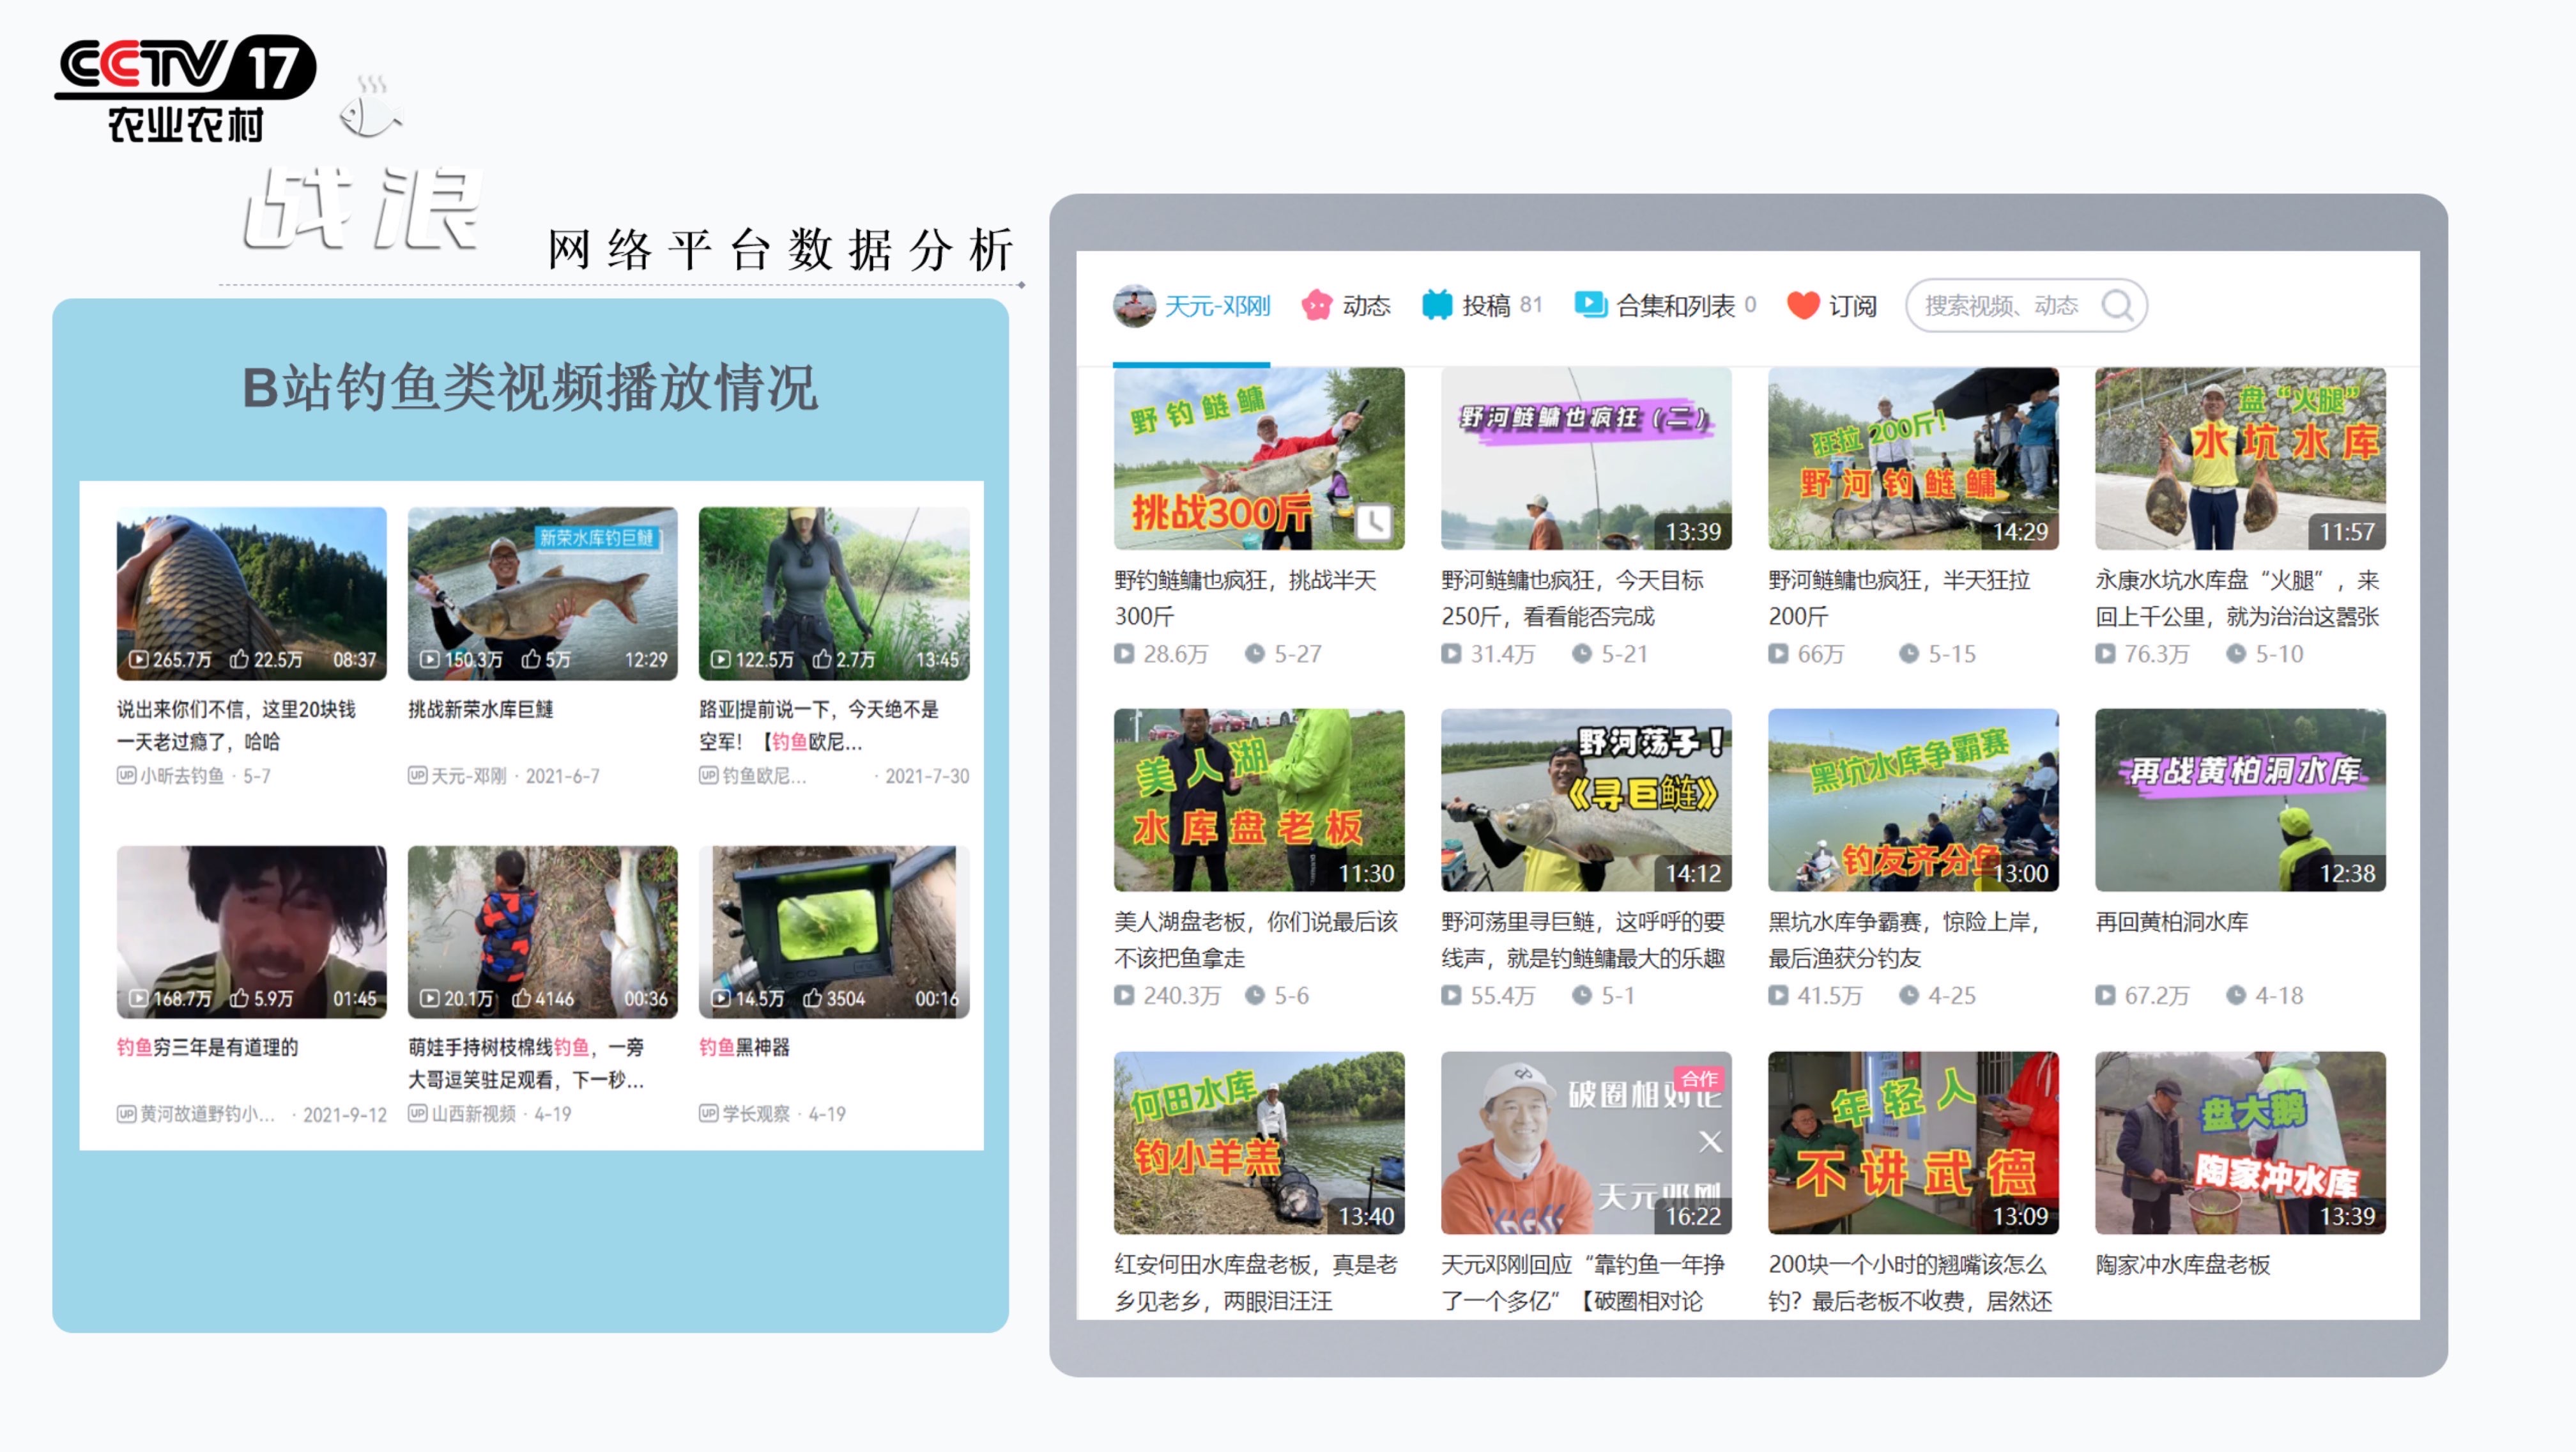Open the 投稿 tab

tap(1485, 305)
